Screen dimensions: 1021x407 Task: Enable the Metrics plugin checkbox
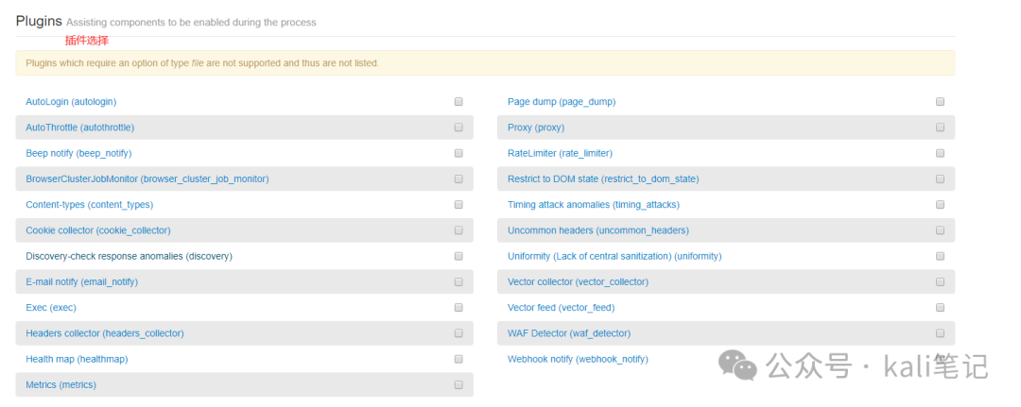click(x=459, y=385)
